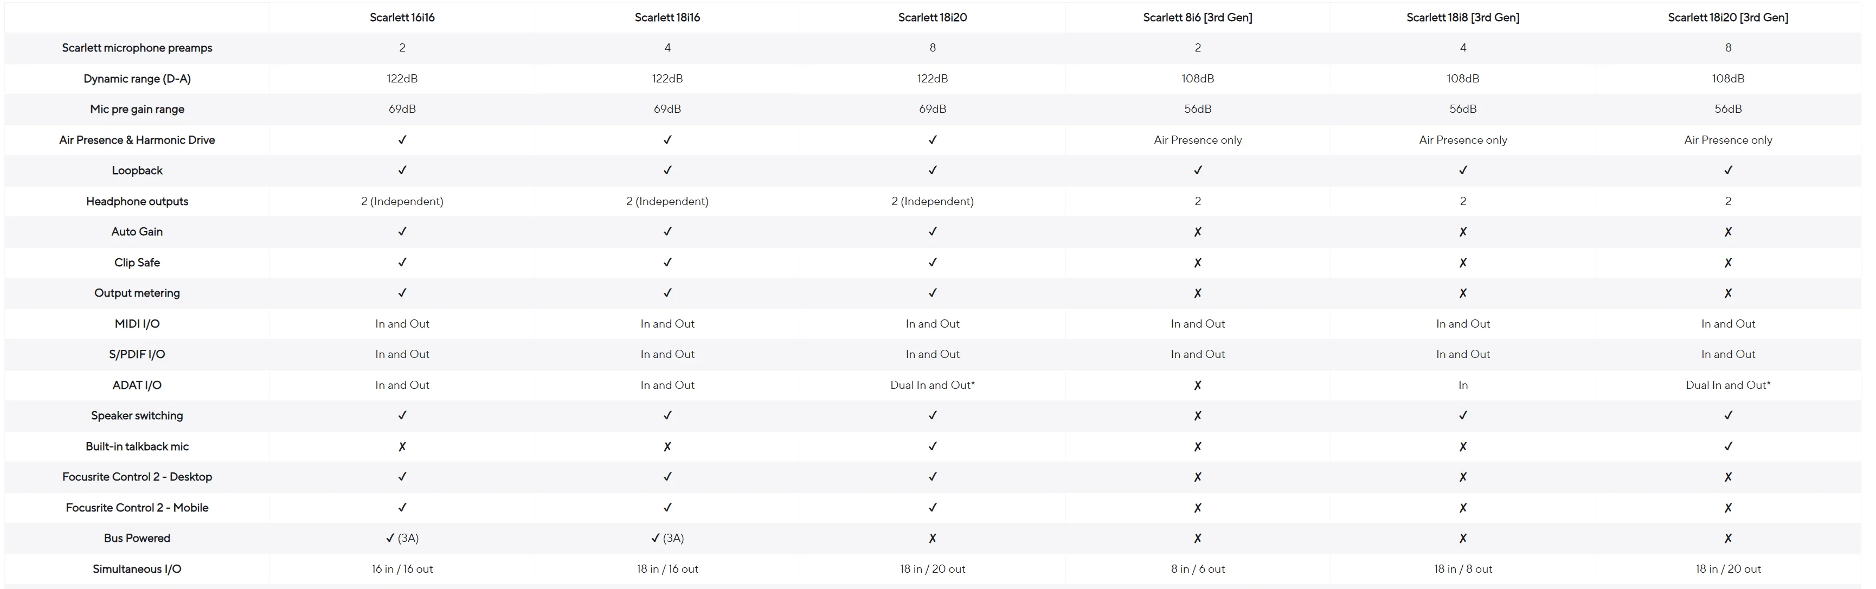Click the 122dB dynamic range value for Scarlett 18i16
Image resolution: width=1876 pixels, height=589 pixels.
coord(667,79)
